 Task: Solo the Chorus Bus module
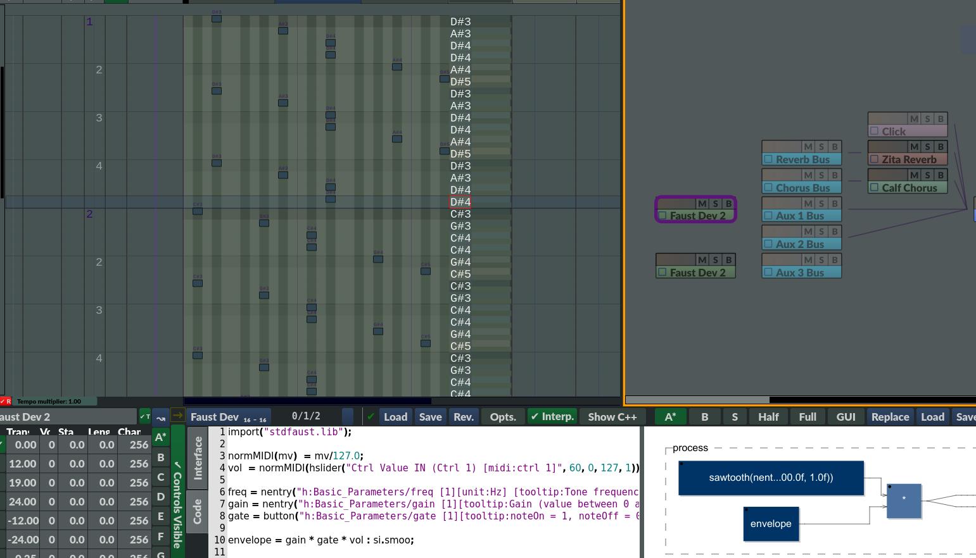tap(821, 175)
